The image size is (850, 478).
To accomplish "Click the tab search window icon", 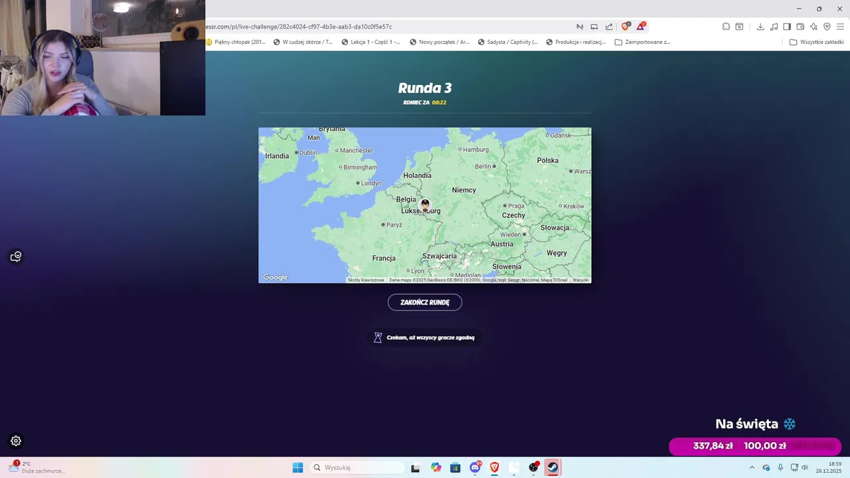I will click(739, 27).
